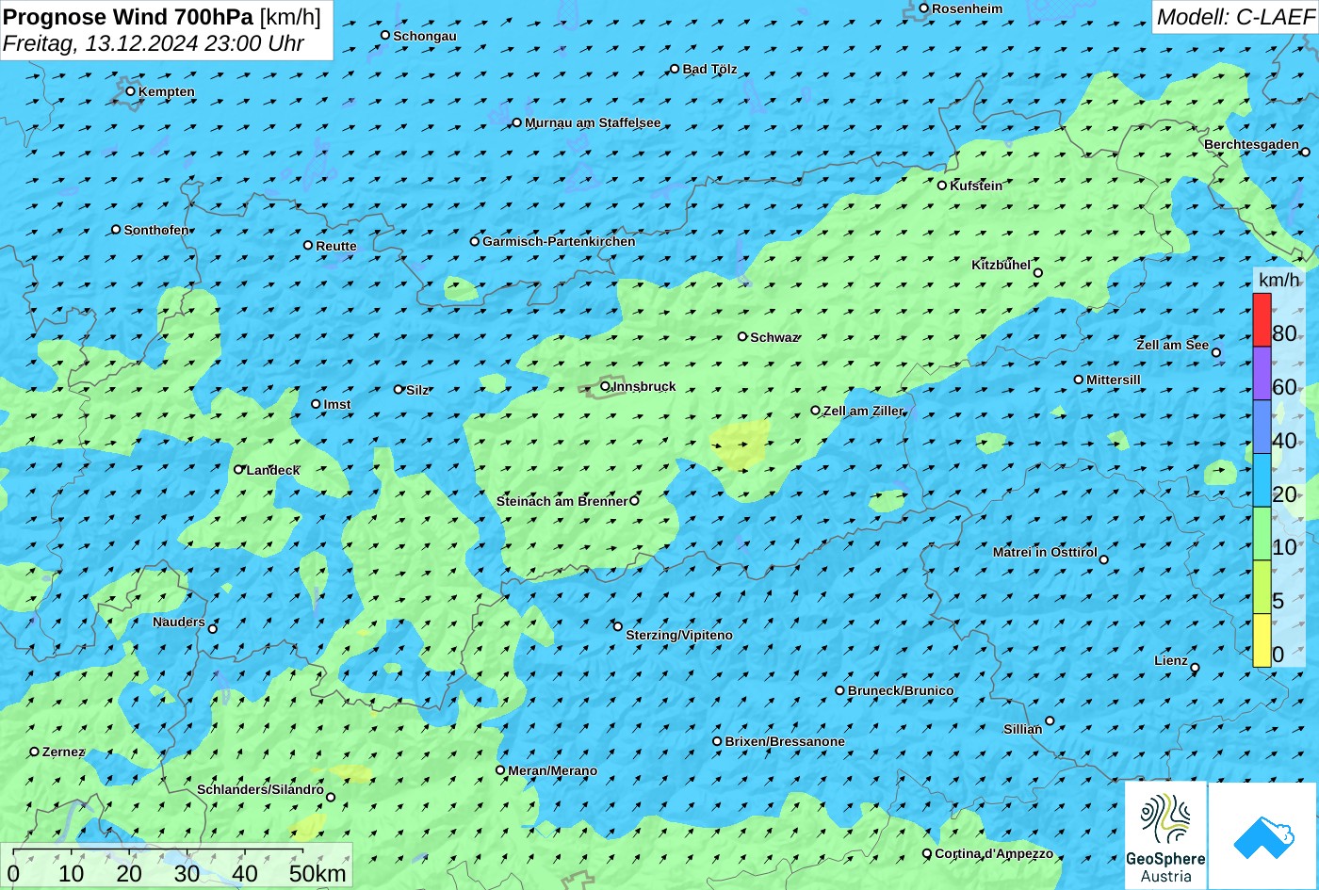Click the 'km/h' legend heading
Image resolution: width=1319 pixels, height=890 pixels.
1278,280
